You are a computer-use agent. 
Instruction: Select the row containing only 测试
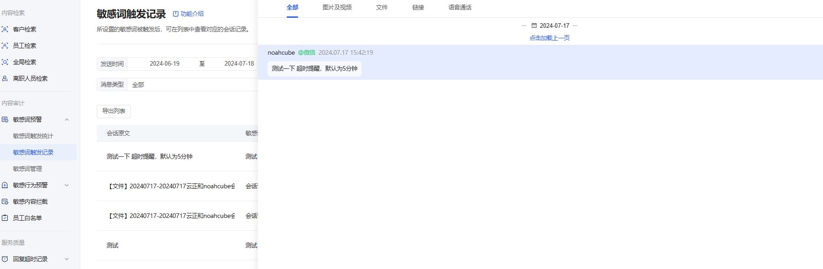coord(177,245)
